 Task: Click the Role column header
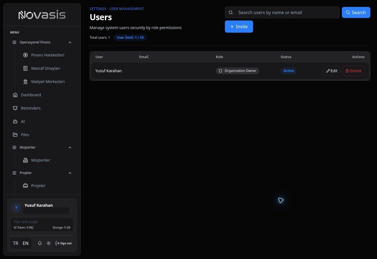(x=219, y=57)
